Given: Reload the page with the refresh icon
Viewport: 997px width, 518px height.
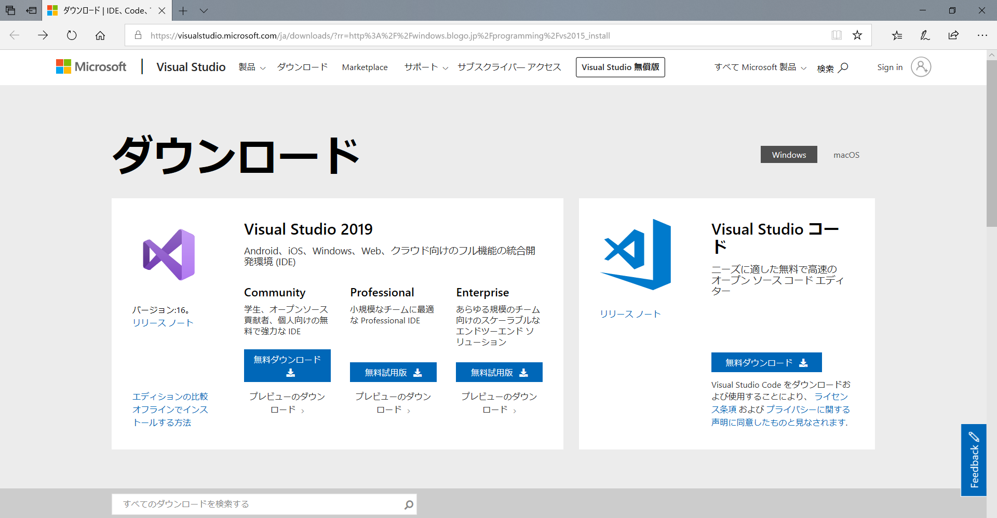Looking at the screenshot, I should pos(72,35).
